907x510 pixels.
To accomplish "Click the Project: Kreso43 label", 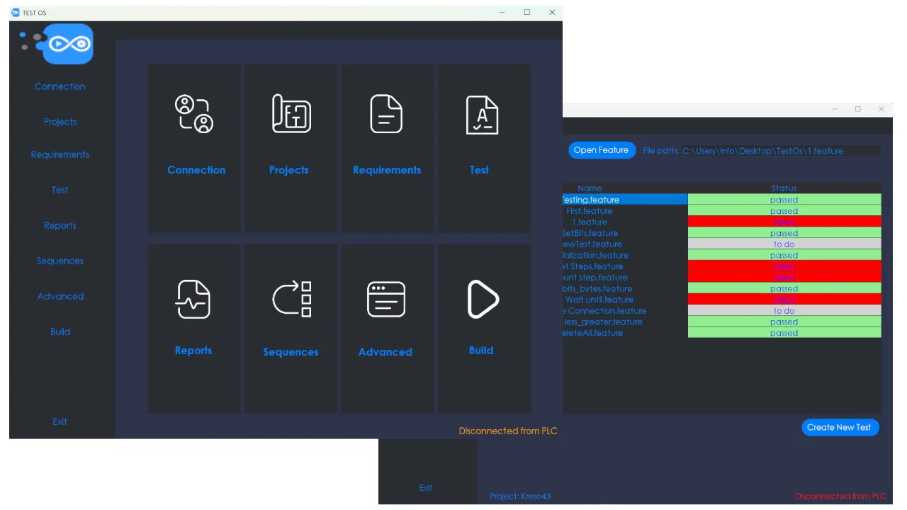I will coord(520,497).
